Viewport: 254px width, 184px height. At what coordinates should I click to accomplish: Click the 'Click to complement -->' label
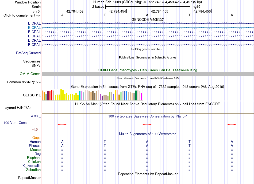point(22,15)
